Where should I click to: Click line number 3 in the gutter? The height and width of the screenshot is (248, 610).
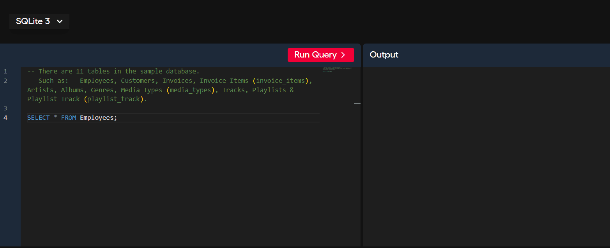tap(5, 108)
